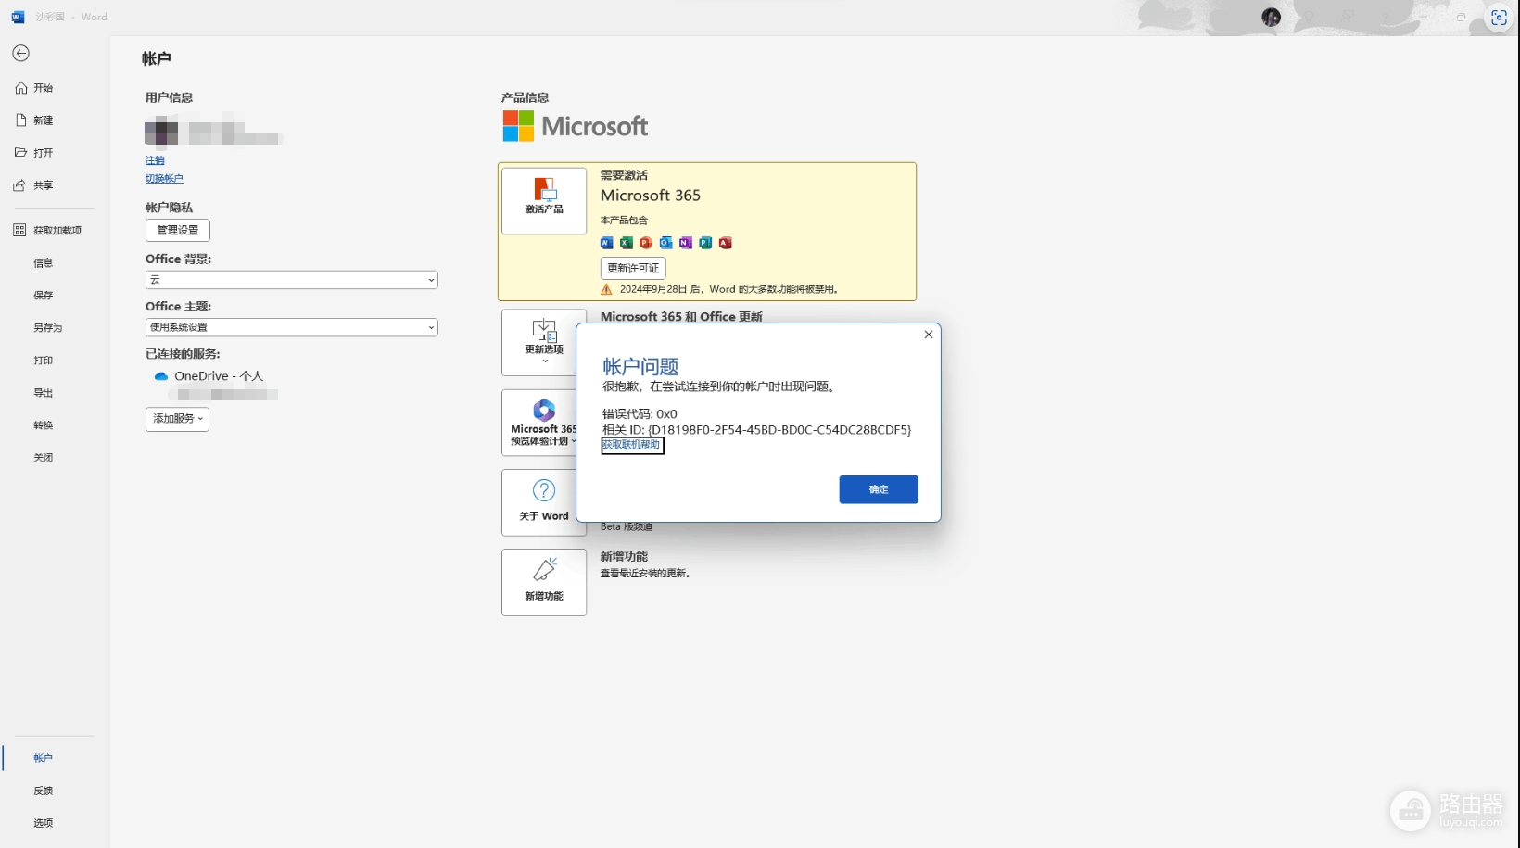Click the home icon beside 开始
The height and width of the screenshot is (848, 1520).
pyautogui.click(x=20, y=88)
